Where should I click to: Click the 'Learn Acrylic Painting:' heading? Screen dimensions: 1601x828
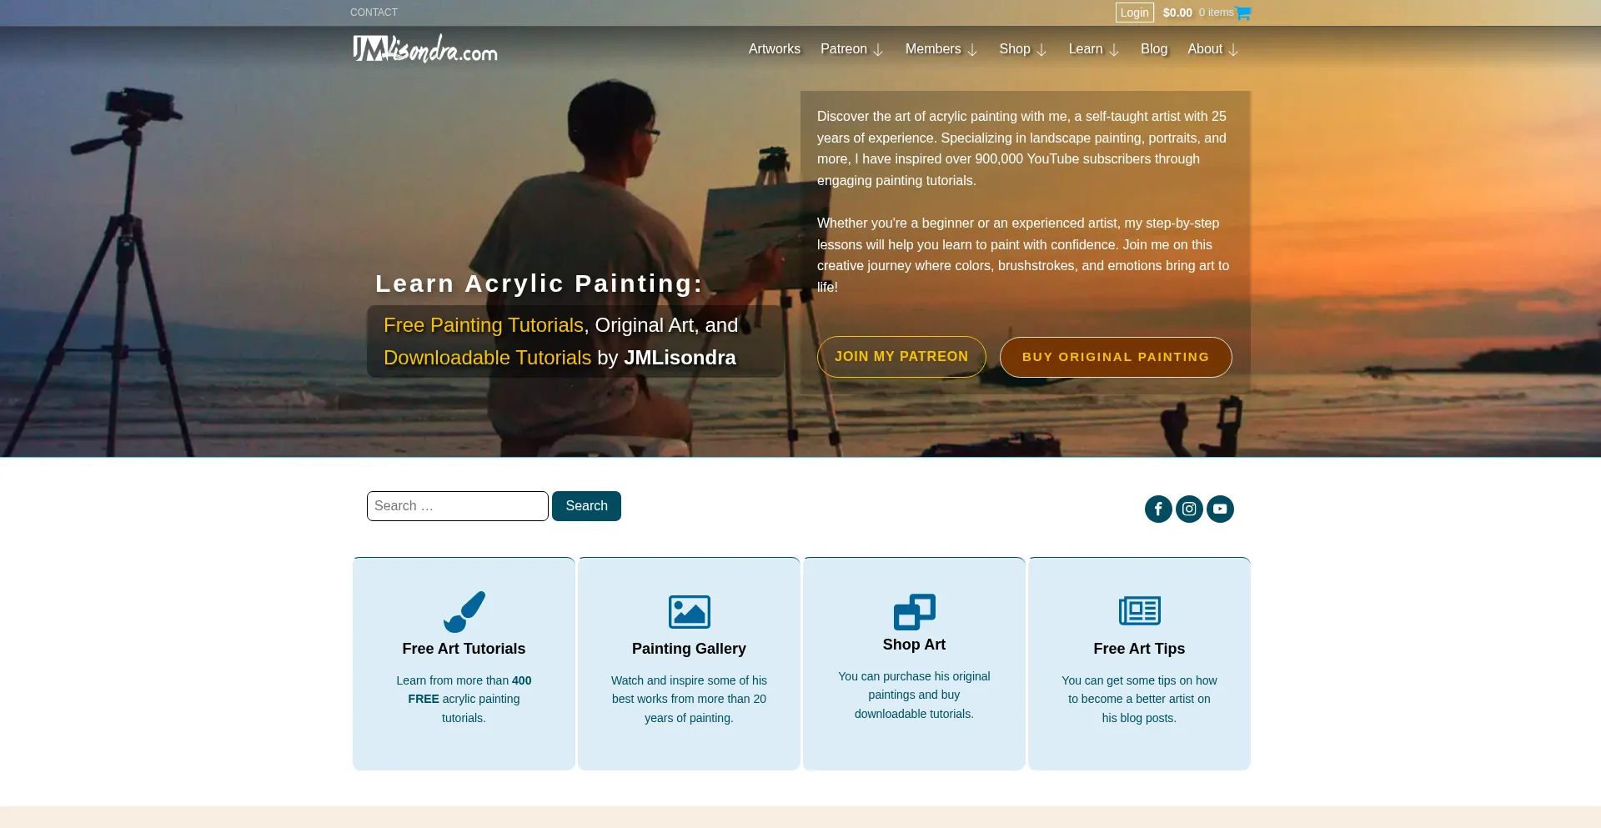(540, 284)
